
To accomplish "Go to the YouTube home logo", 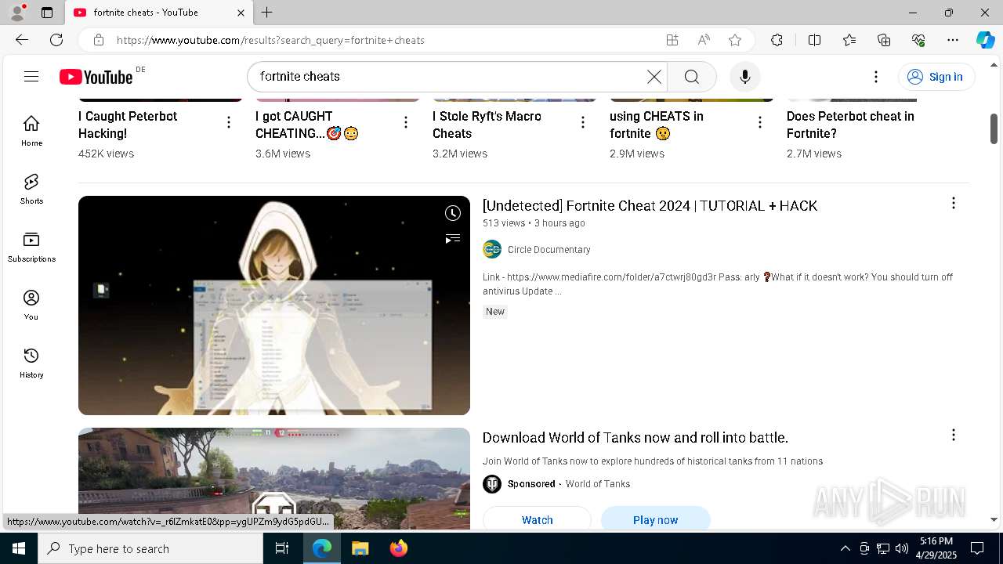I will [96, 76].
